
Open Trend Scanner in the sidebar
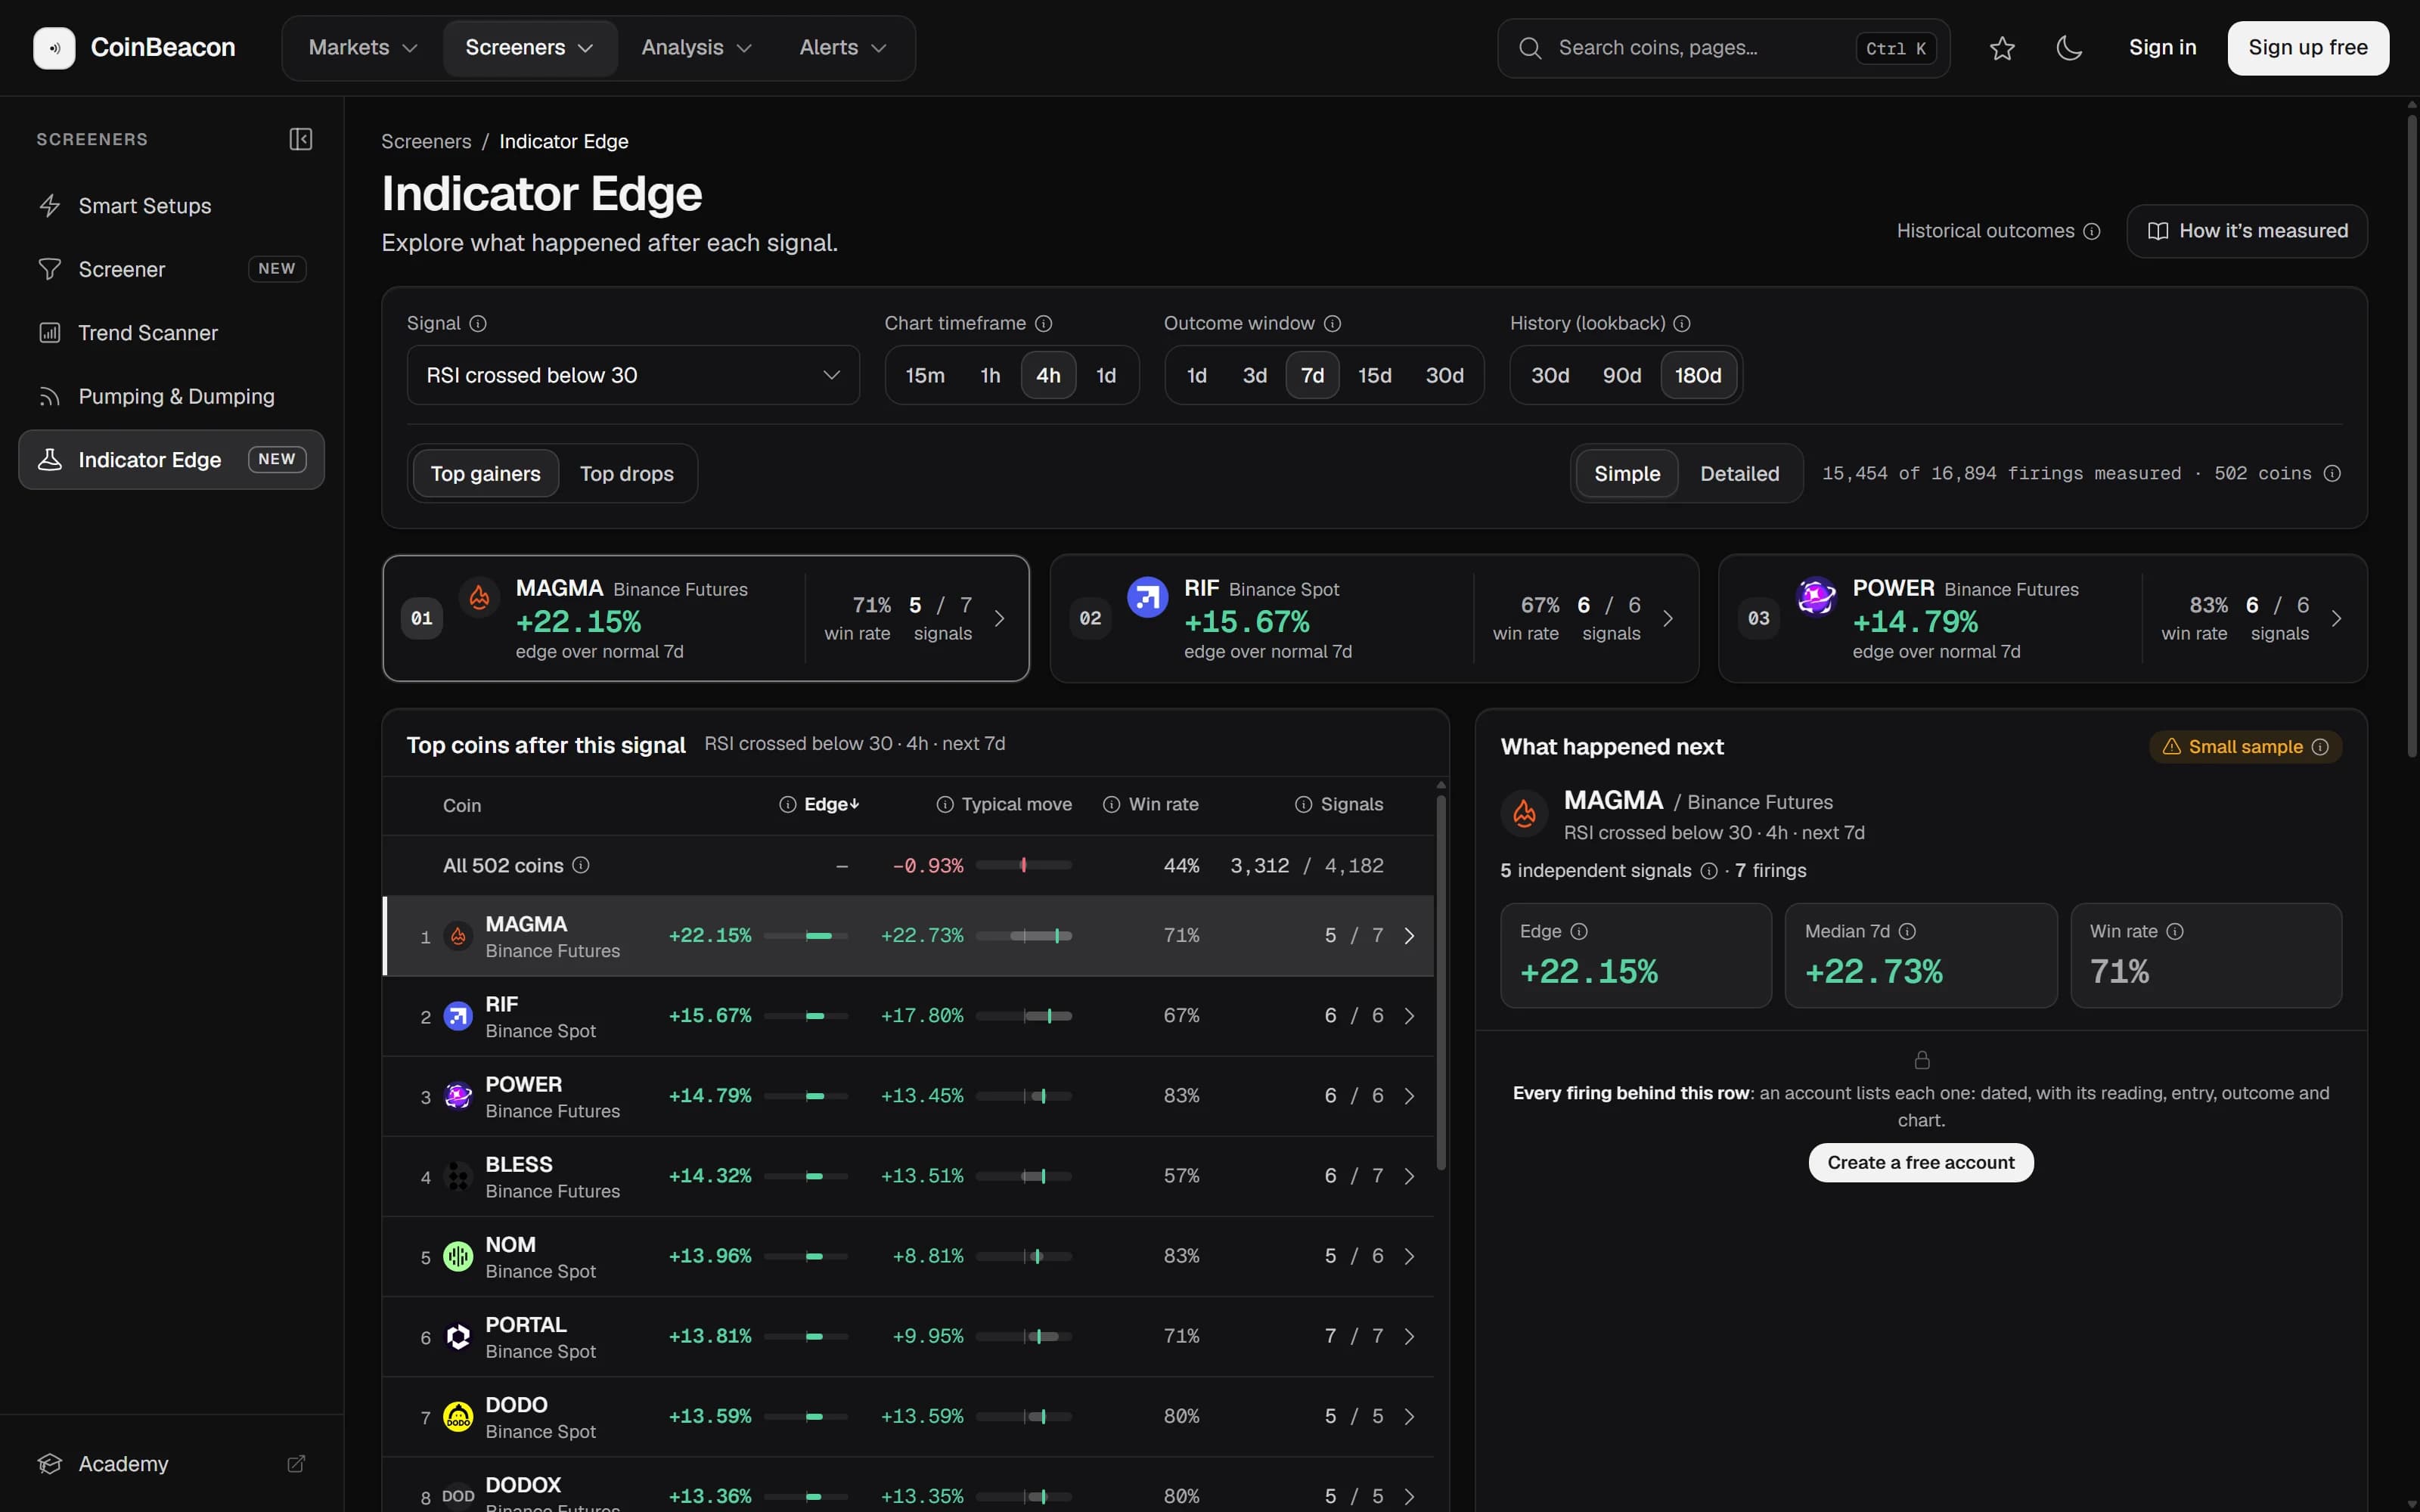tap(171, 333)
